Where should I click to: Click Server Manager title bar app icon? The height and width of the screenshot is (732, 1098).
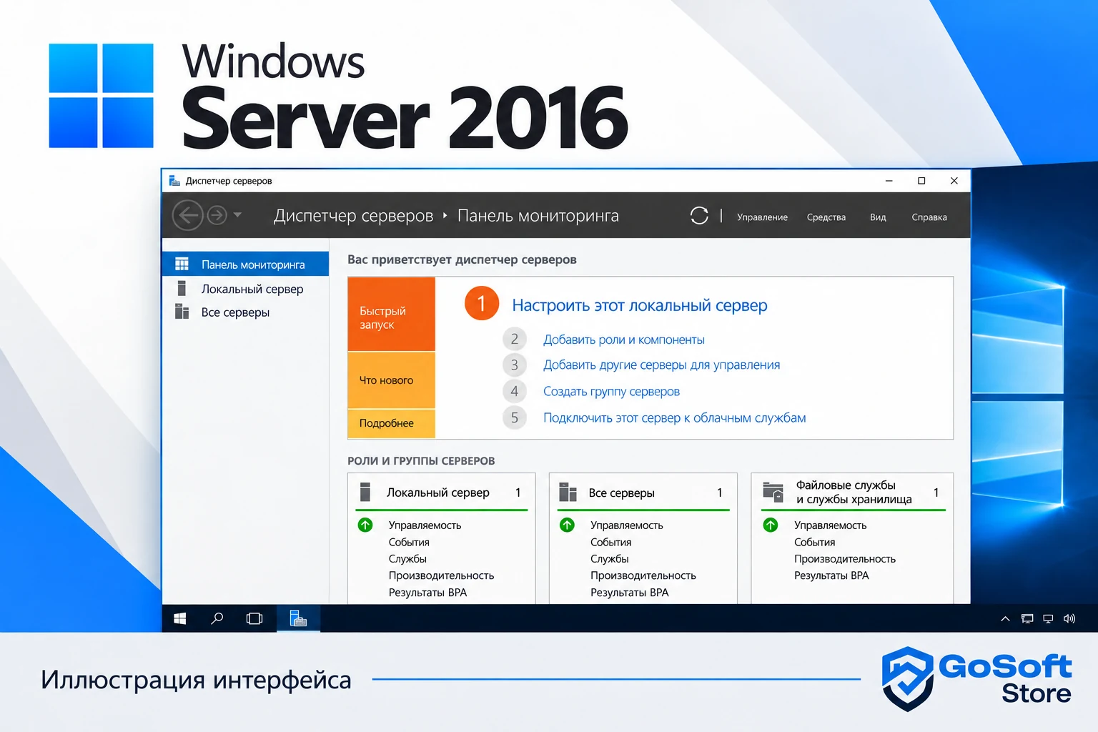coord(174,181)
